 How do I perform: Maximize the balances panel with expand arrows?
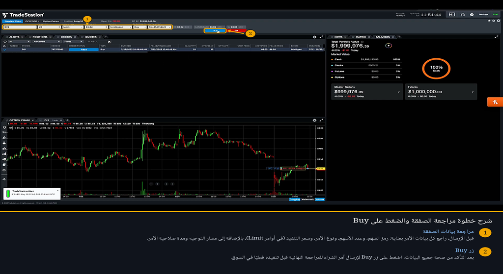[x=497, y=37]
